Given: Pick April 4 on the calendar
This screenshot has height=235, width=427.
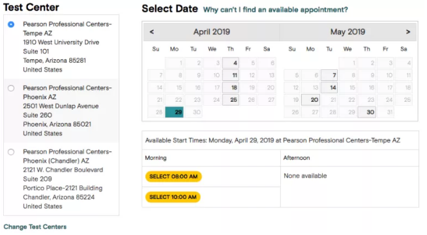Looking at the screenshot, I should [231, 63].
